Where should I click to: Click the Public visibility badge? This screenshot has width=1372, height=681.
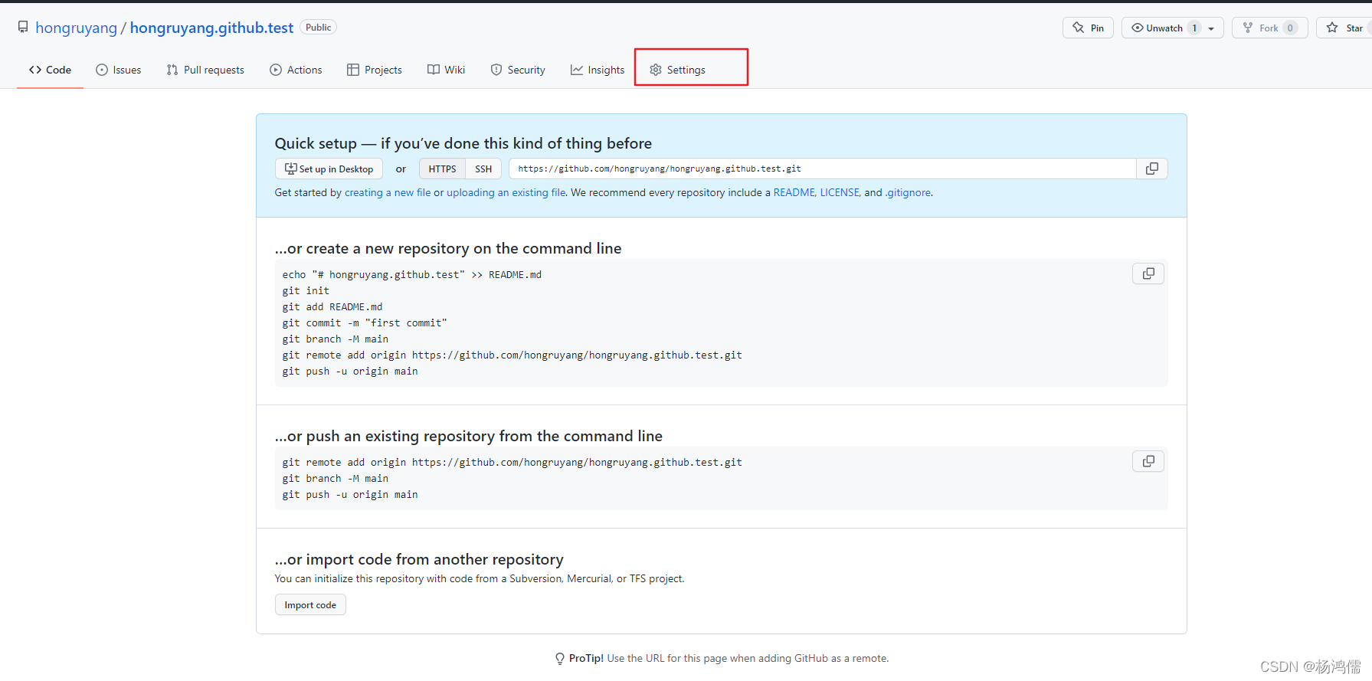click(x=318, y=27)
